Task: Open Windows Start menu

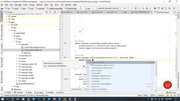Action: pos(3,99)
